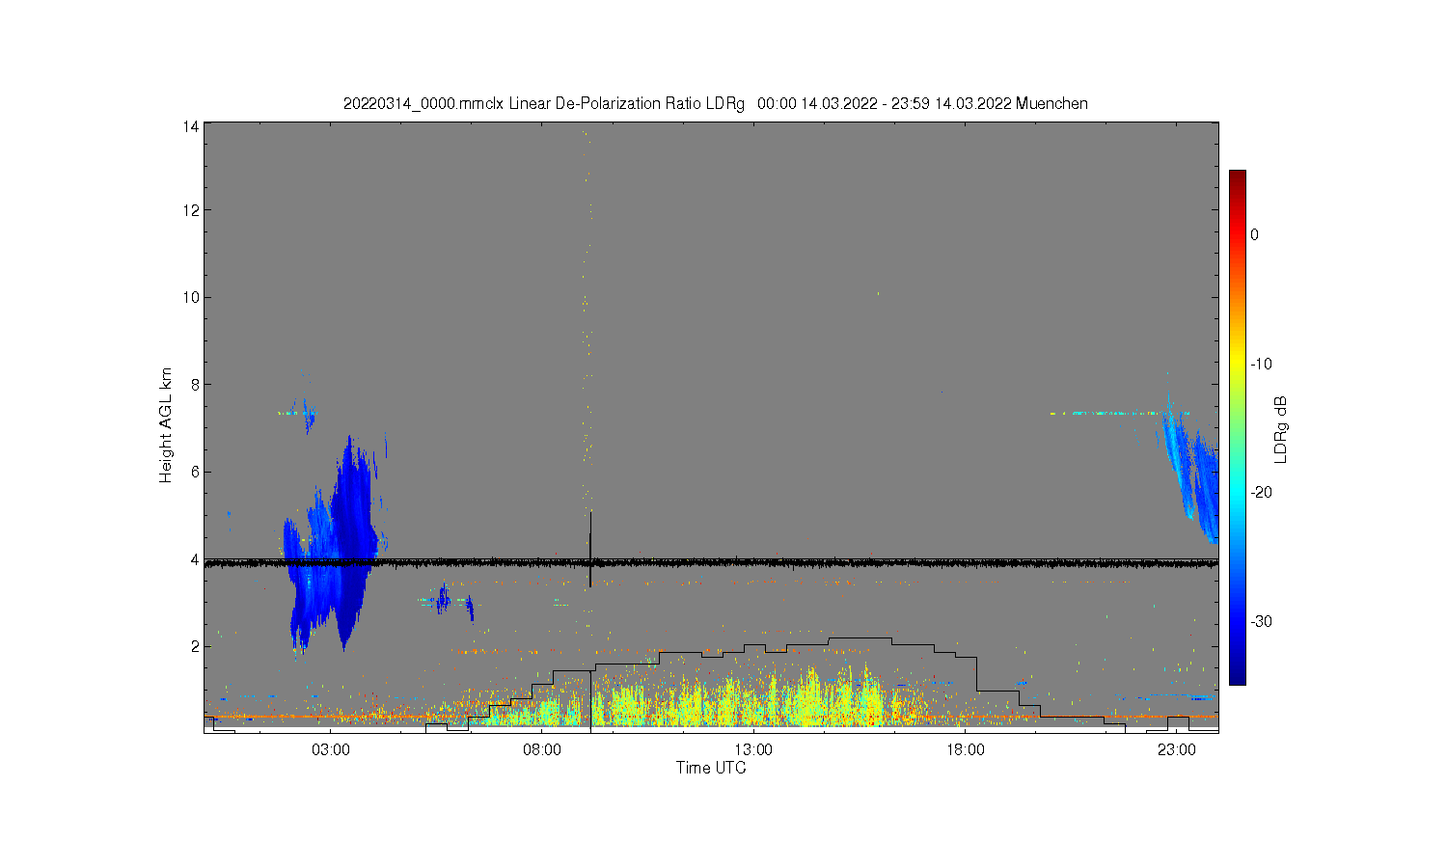Click the colorbar value -30

click(x=1261, y=621)
